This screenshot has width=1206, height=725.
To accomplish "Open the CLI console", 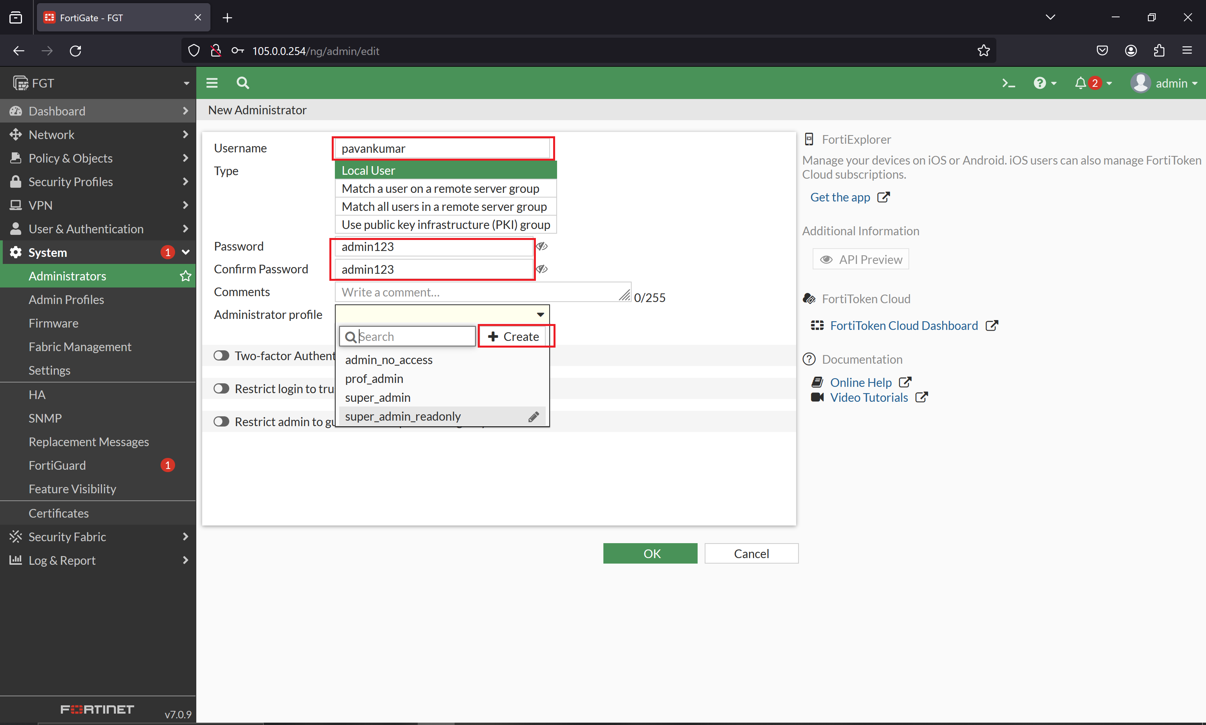I will (x=1008, y=83).
